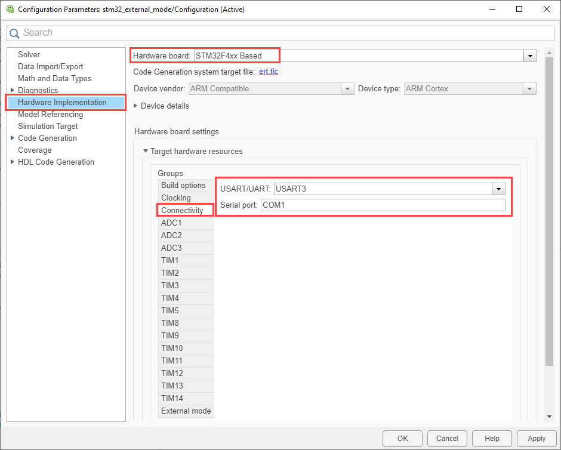Select External mode group
Image resolution: width=561 pixels, height=450 pixels.
point(186,411)
